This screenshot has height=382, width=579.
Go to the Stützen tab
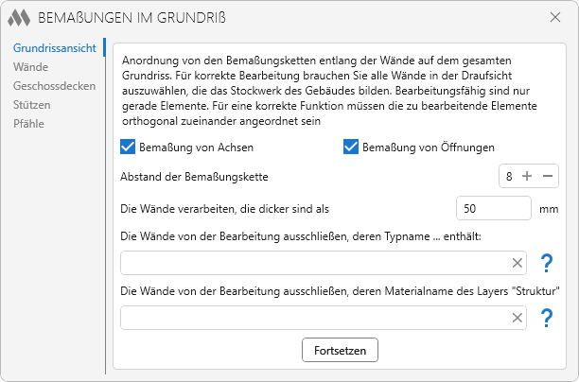[32, 105]
